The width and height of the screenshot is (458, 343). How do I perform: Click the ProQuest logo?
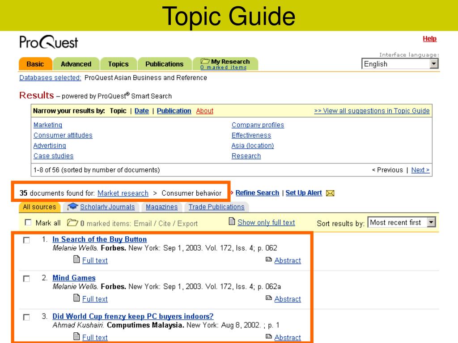pos(48,42)
